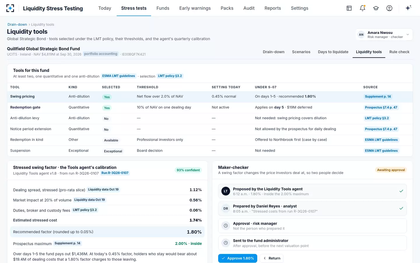Select the Recommended factor 1.80% value
Screen dimensions: 420x263
pos(194,232)
